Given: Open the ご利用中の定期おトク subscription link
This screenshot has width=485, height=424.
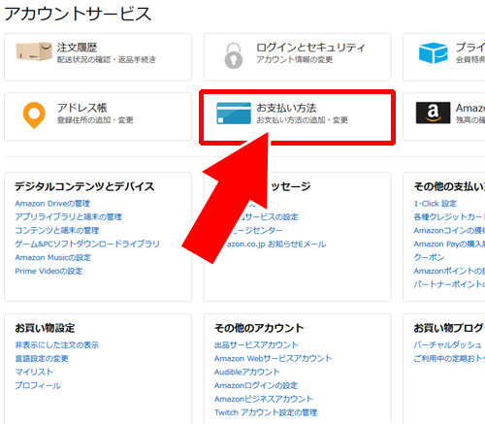Looking at the screenshot, I should click(449, 358).
